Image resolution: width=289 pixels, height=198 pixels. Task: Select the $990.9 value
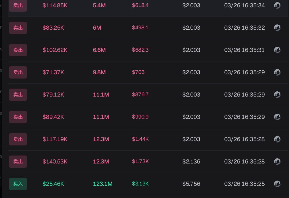point(140,117)
